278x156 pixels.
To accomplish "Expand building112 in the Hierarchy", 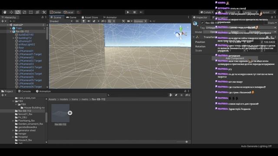I will 13,38.
